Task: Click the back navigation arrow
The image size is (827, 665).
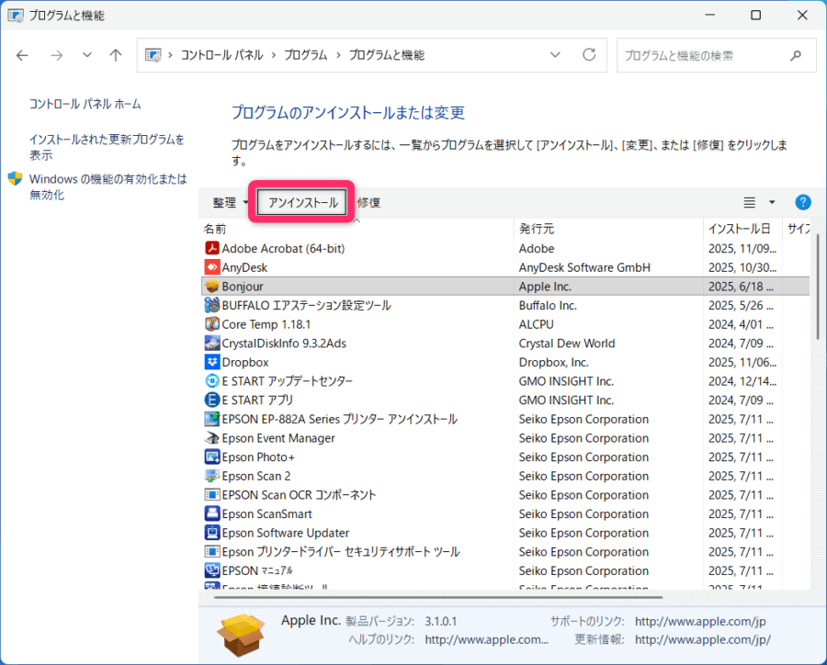Action: (22, 55)
